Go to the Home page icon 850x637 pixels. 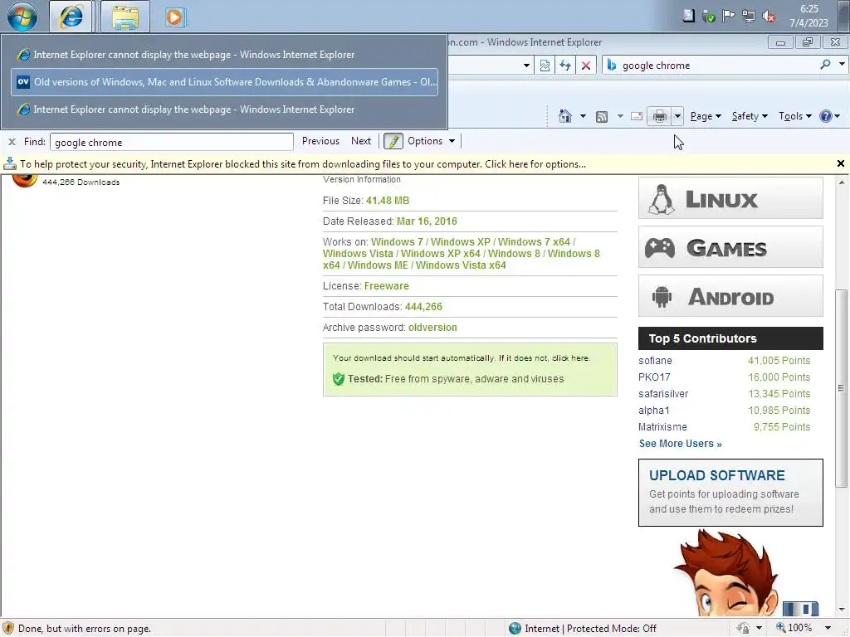coord(564,116)
